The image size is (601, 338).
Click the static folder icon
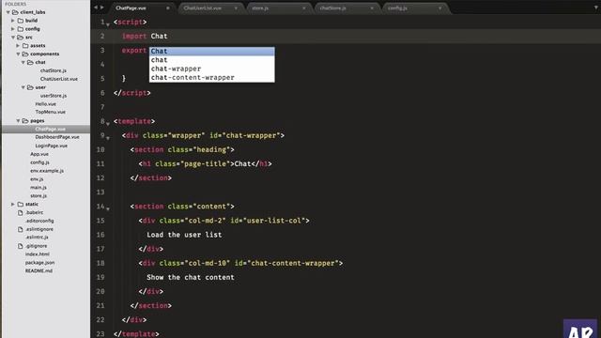21,205
